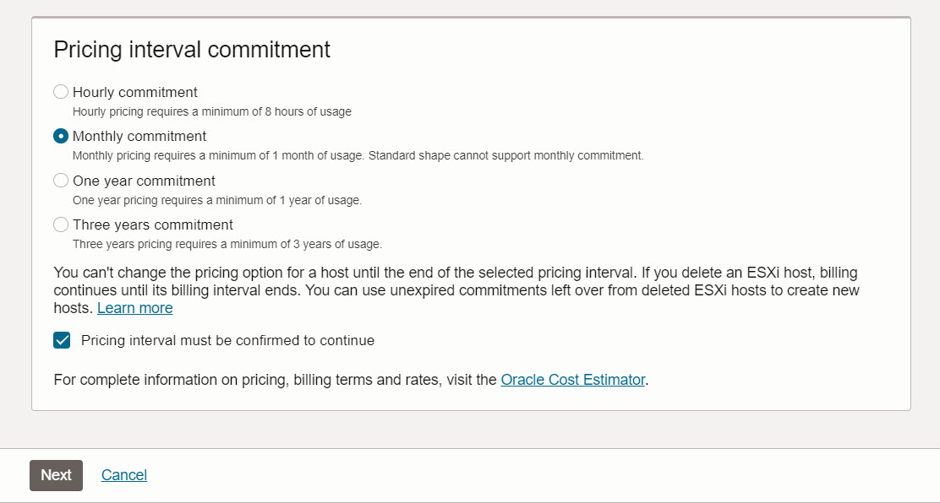
Task: Click the 1 year minimum usage description
Action: tap(216, 201)
